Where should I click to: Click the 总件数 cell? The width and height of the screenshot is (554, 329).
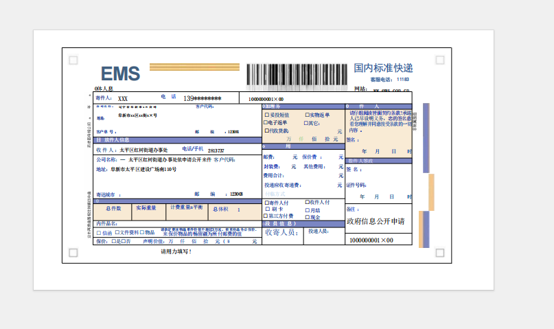(x=113, y=212)
